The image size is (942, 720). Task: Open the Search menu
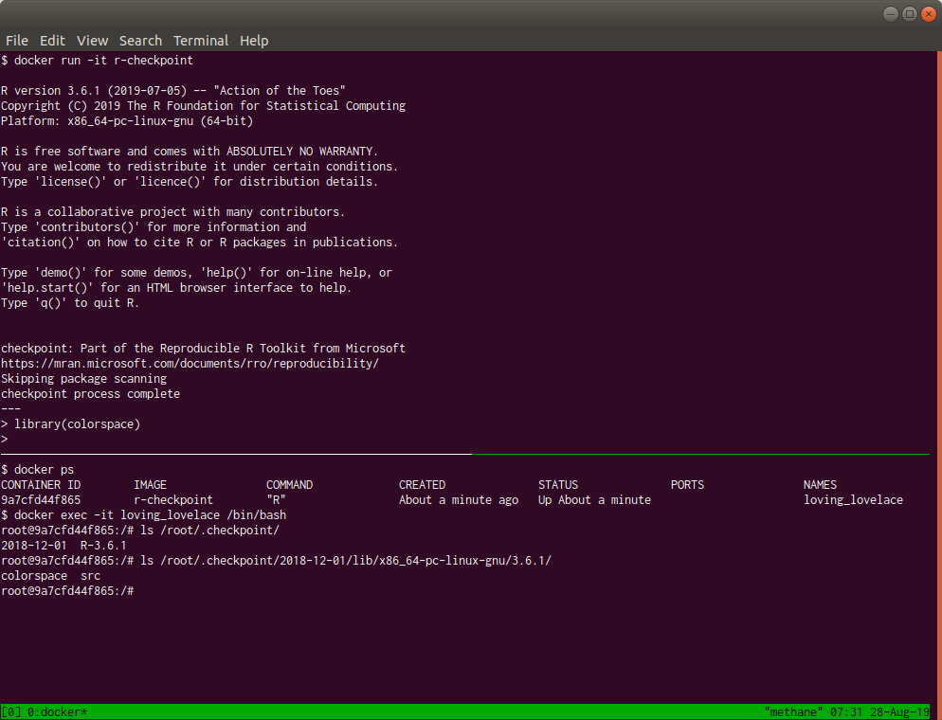140,41
